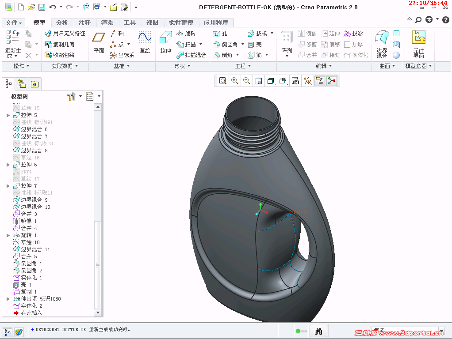The height and width of the screenshot is (339, 452).
Task: Switch to the 分析 tab
Action: click(62, 23)
